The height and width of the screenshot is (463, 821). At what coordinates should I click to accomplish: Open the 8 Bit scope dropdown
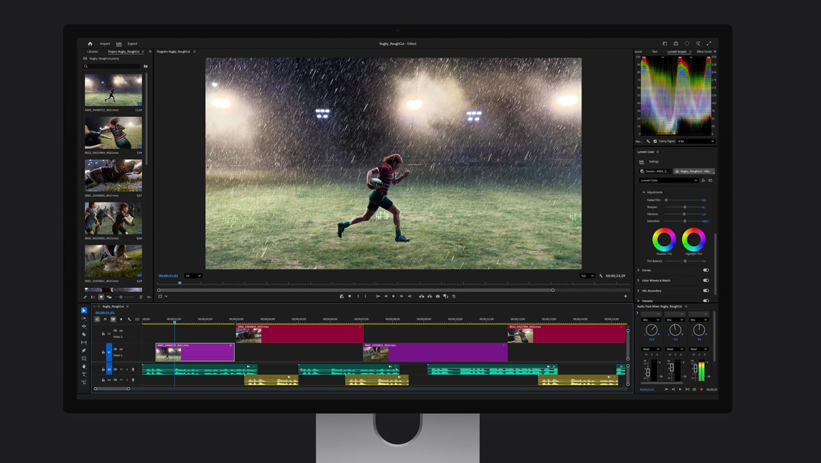[x=695, y=142]
